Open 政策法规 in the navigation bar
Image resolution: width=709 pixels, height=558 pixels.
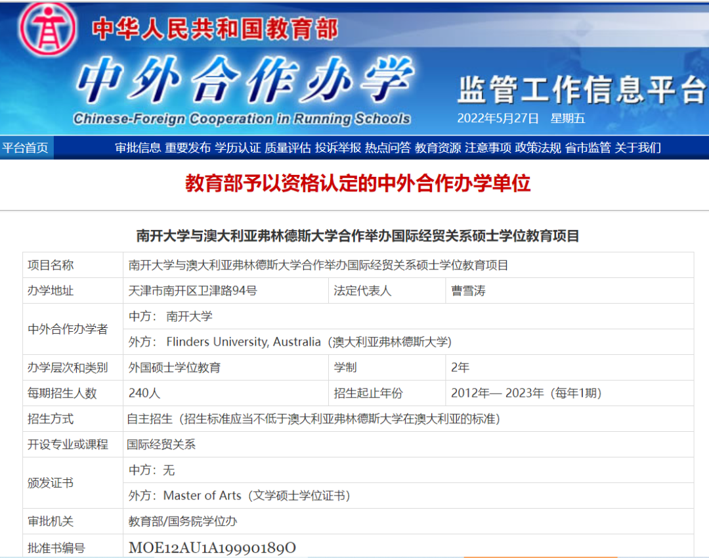click(538, 147)
